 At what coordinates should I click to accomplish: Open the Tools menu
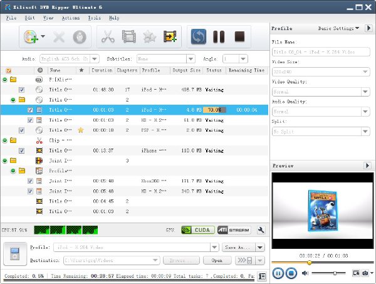tap(95, 18)
